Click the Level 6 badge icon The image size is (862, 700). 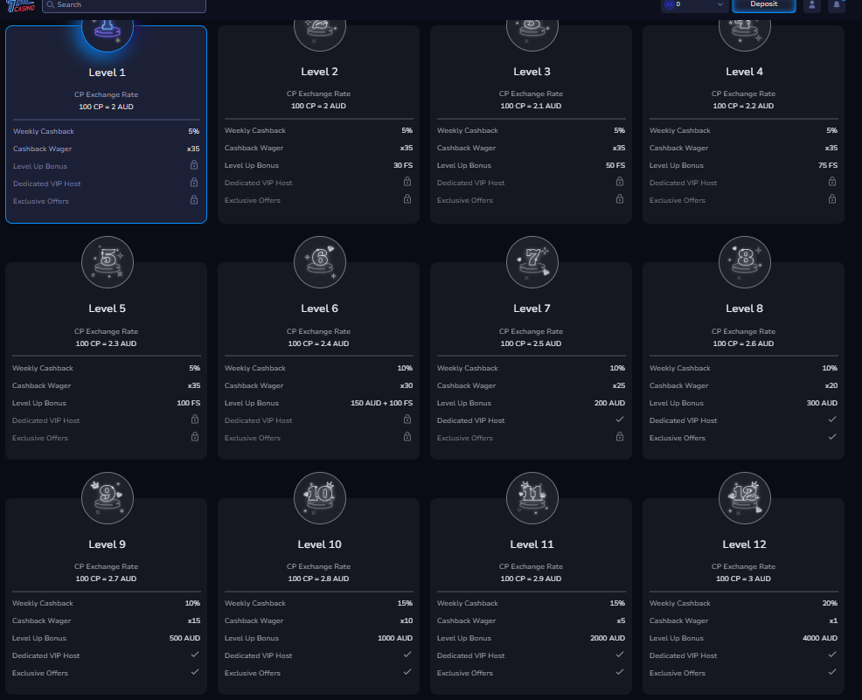(x=319, y=261)
